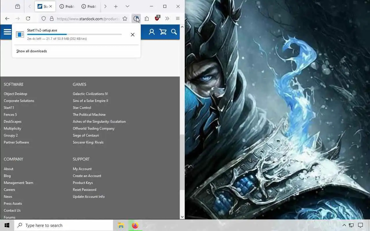Open the Windows Start menu
The width and height of the screenshot is (370, 231).
point(7,225)
